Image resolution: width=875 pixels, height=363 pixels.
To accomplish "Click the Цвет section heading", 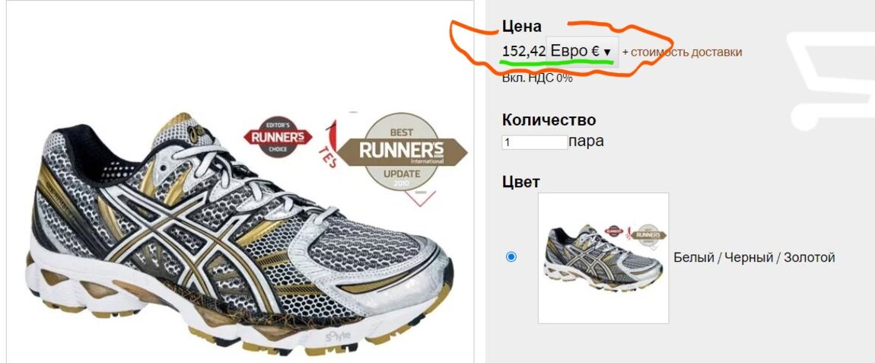I will click(520, 182).
